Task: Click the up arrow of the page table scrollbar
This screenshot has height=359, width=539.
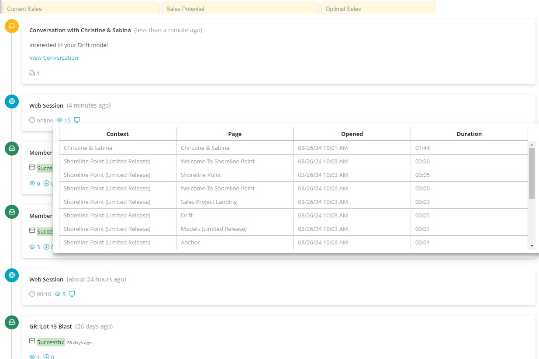Action: coord(532,144)
